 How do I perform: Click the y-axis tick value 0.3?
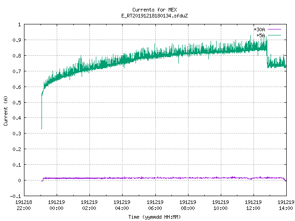(17, 134)
